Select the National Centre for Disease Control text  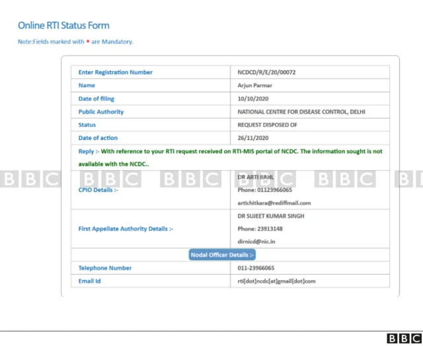coord(301,112)
